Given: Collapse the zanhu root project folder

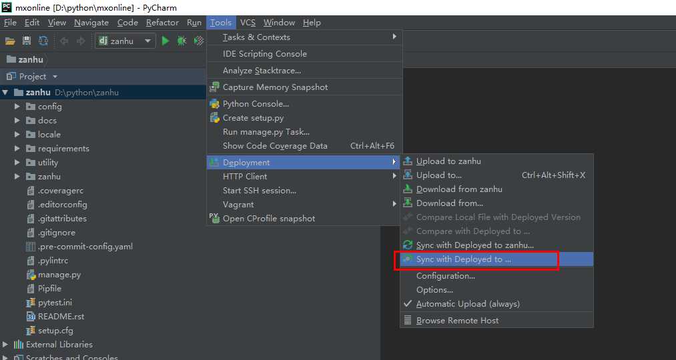Looking at the screenshot, I should tap(5, 92).
